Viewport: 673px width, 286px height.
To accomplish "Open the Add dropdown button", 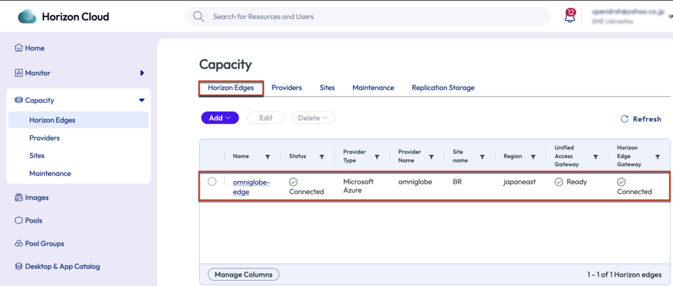I will [220, 118].
